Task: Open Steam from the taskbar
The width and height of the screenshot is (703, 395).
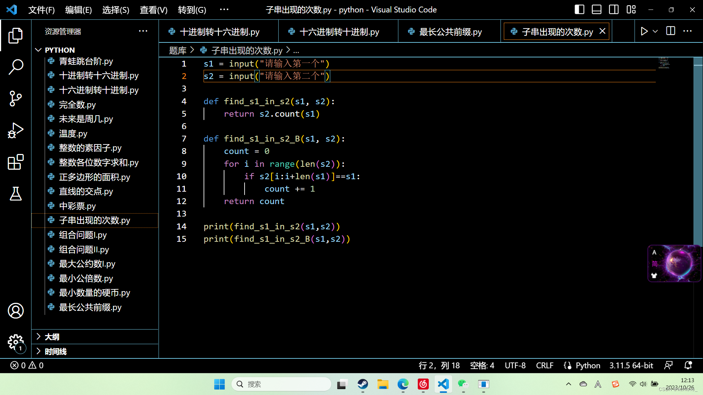Action: 362,384
